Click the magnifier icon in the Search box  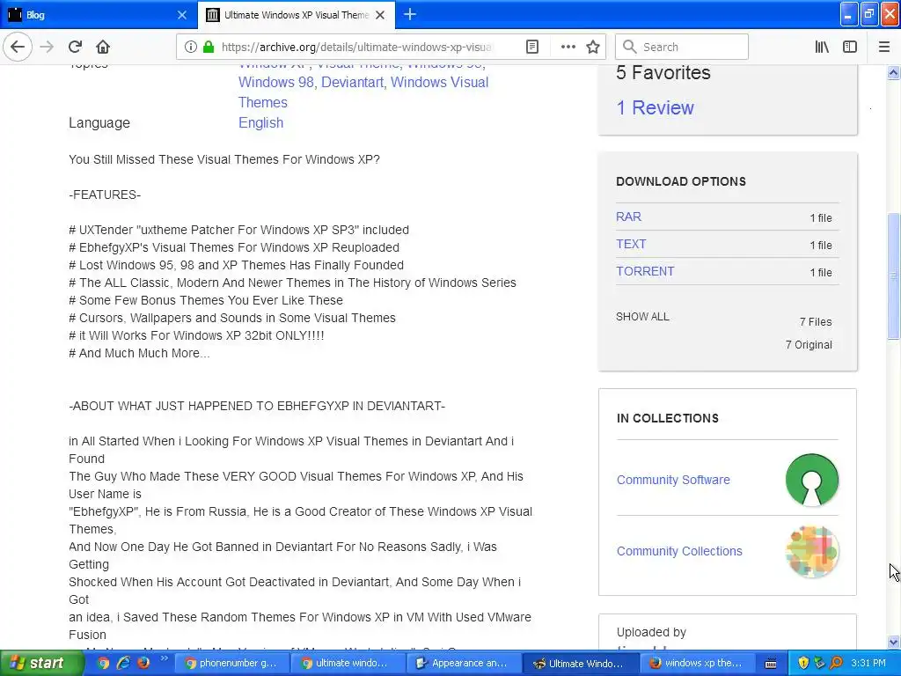630,47
